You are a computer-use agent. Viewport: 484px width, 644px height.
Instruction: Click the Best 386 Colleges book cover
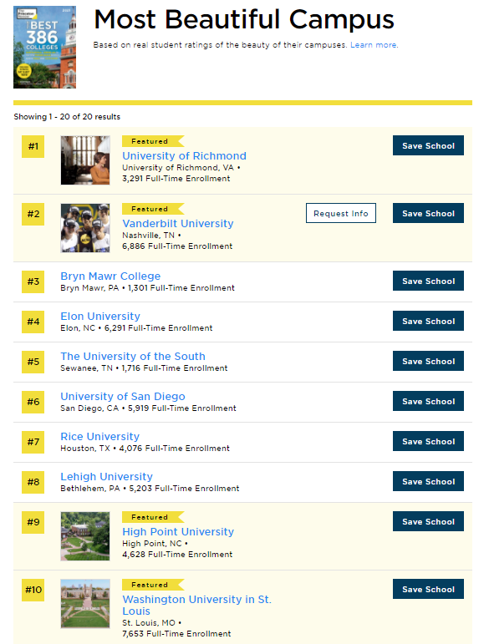click(x=45, y=47)
